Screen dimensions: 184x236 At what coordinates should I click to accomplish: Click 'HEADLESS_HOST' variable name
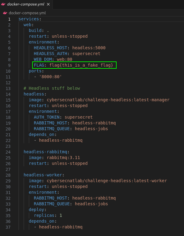tap(50, 48)
